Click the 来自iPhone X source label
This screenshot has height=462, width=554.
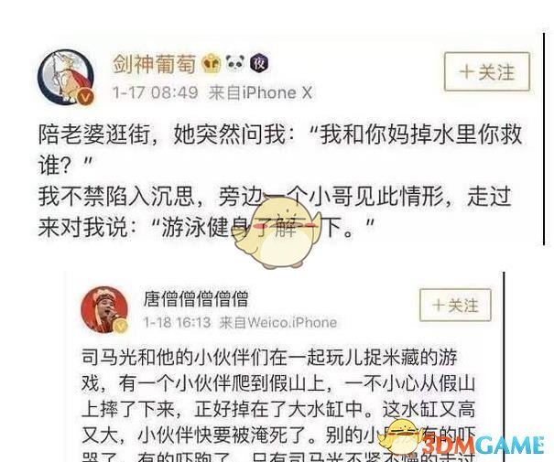tap(260, 92)
